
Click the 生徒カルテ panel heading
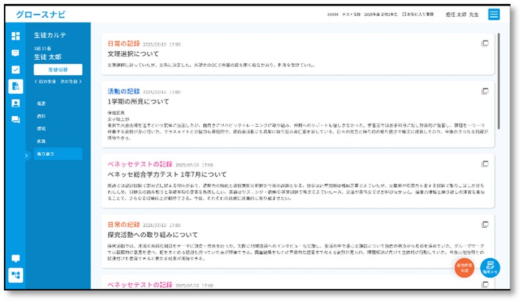coord(50,35)
